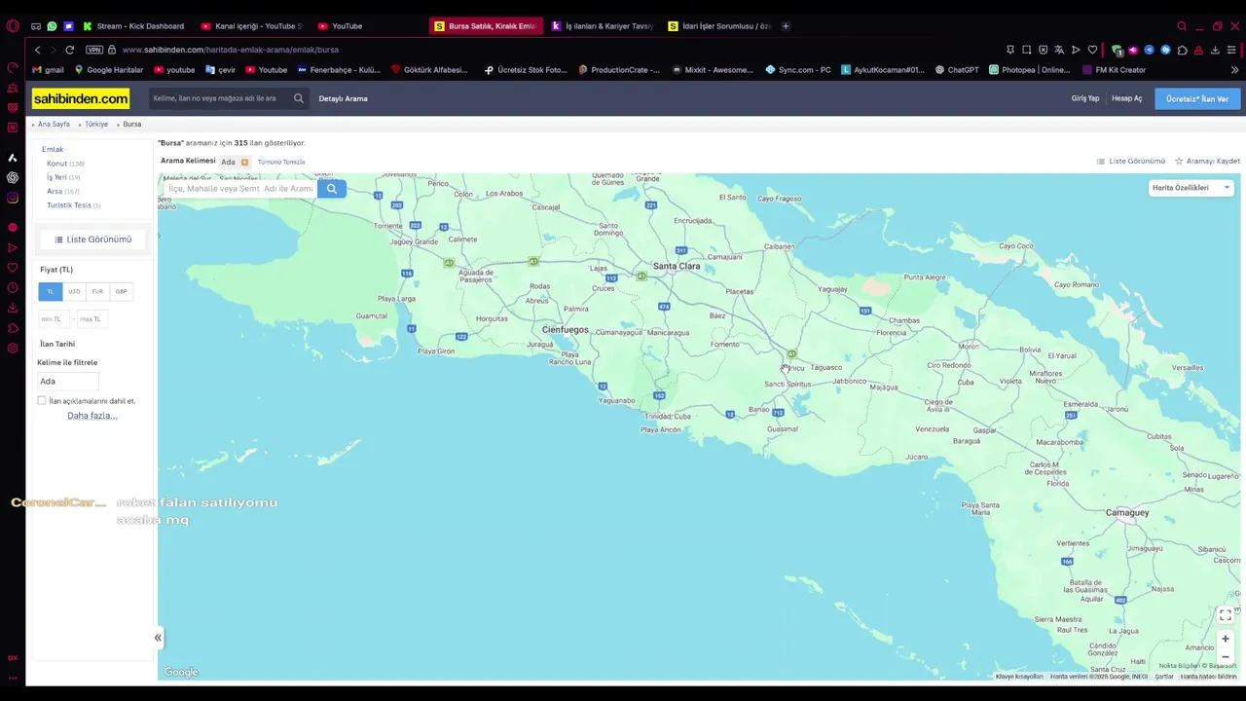Click Hesap Aç link
The width and height of the screenshot is (1246, 701).
coord(1127,98)
